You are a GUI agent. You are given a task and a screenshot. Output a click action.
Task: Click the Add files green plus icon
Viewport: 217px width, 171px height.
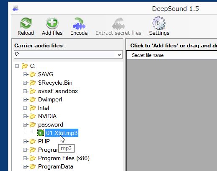coord(52,23)
